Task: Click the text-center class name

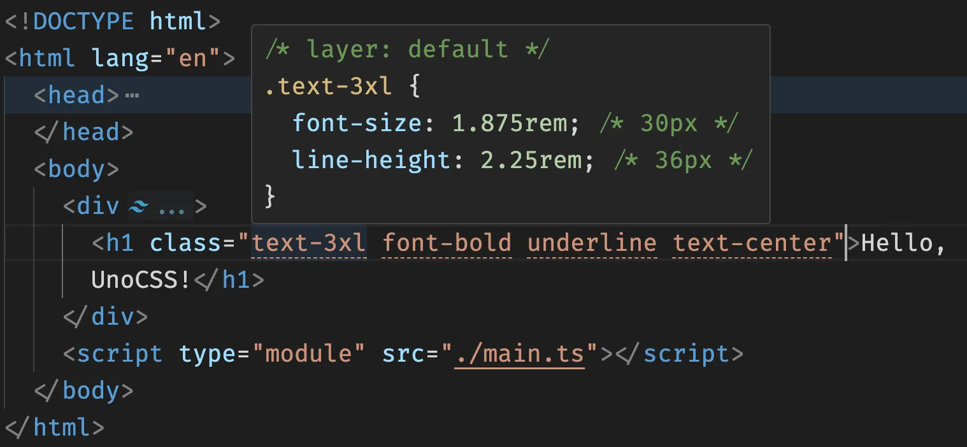Action: click(753, 243)
